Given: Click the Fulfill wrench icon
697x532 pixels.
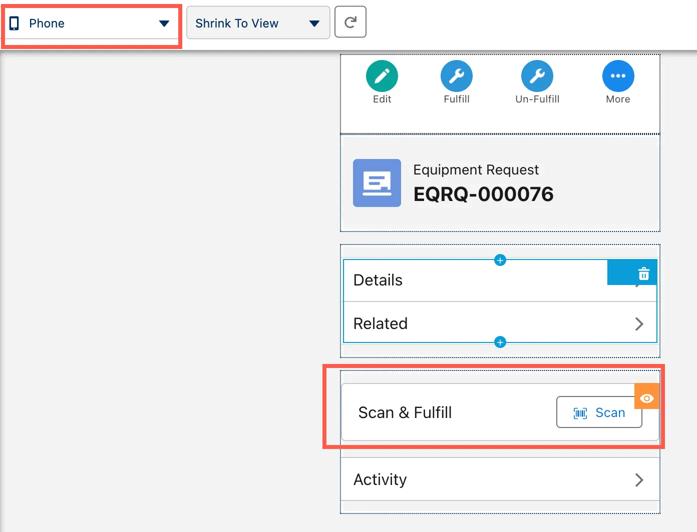Looking at the screenshot, I should [x=457, y=76].
